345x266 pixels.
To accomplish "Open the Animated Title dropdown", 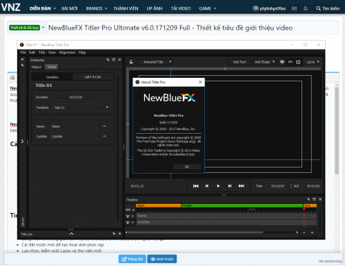I will tap(155, 62).
